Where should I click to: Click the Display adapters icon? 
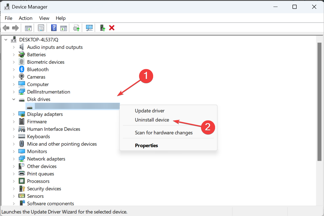tap(22, 114)
